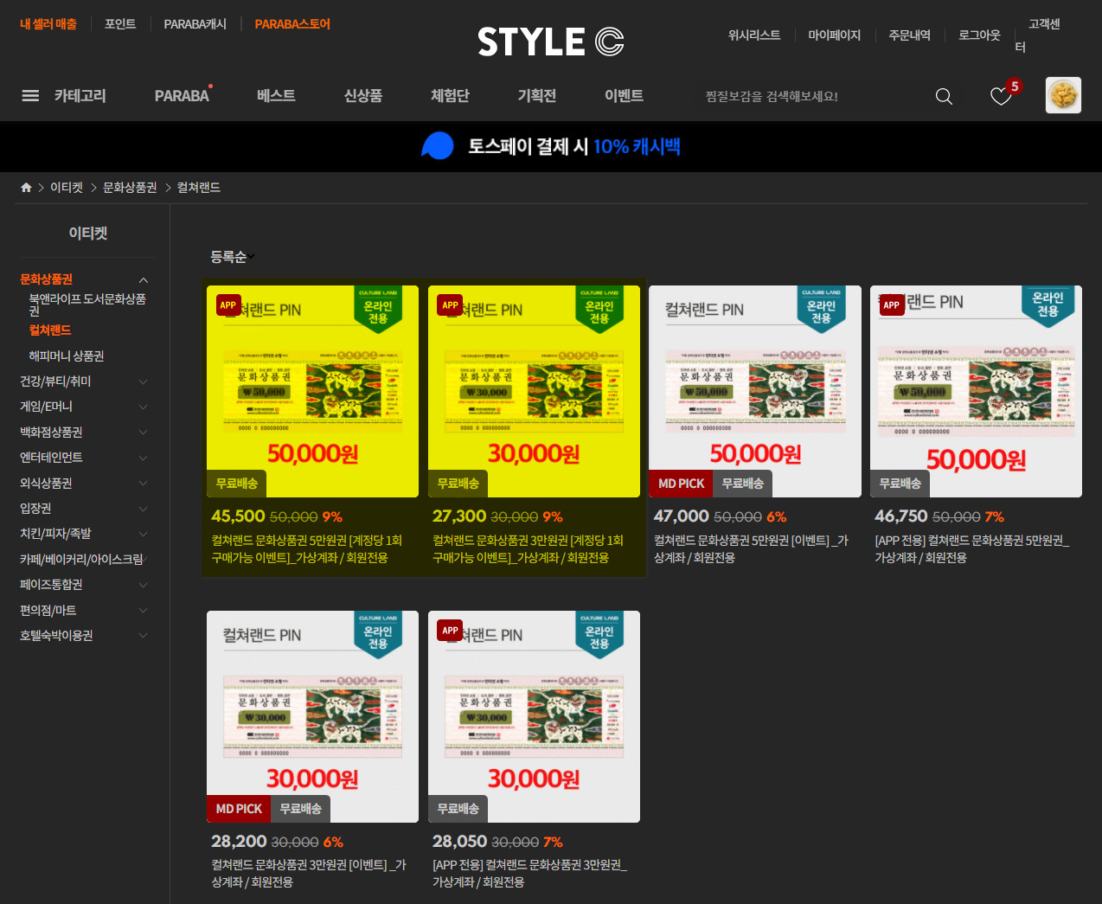Screen dimensions: 1102x904
Task: Click the PARABA캐시 link
Action: (x=195, y=24)
